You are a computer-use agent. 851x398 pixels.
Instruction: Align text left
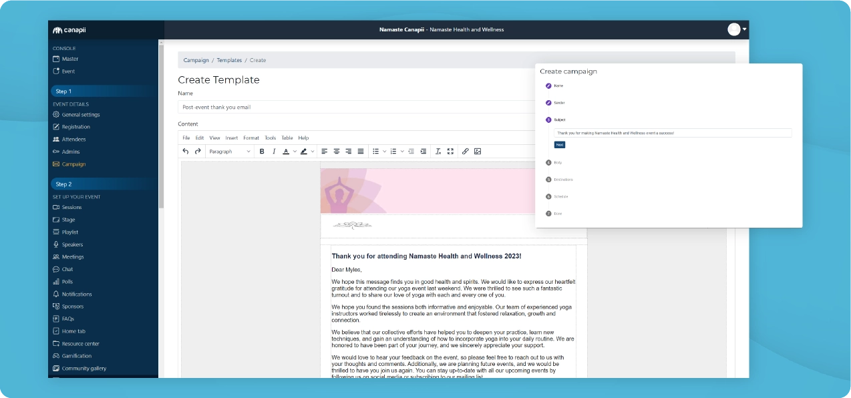tap(325, 152)
